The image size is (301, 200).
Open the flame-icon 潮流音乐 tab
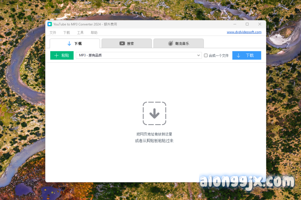(x=178, y=43)
